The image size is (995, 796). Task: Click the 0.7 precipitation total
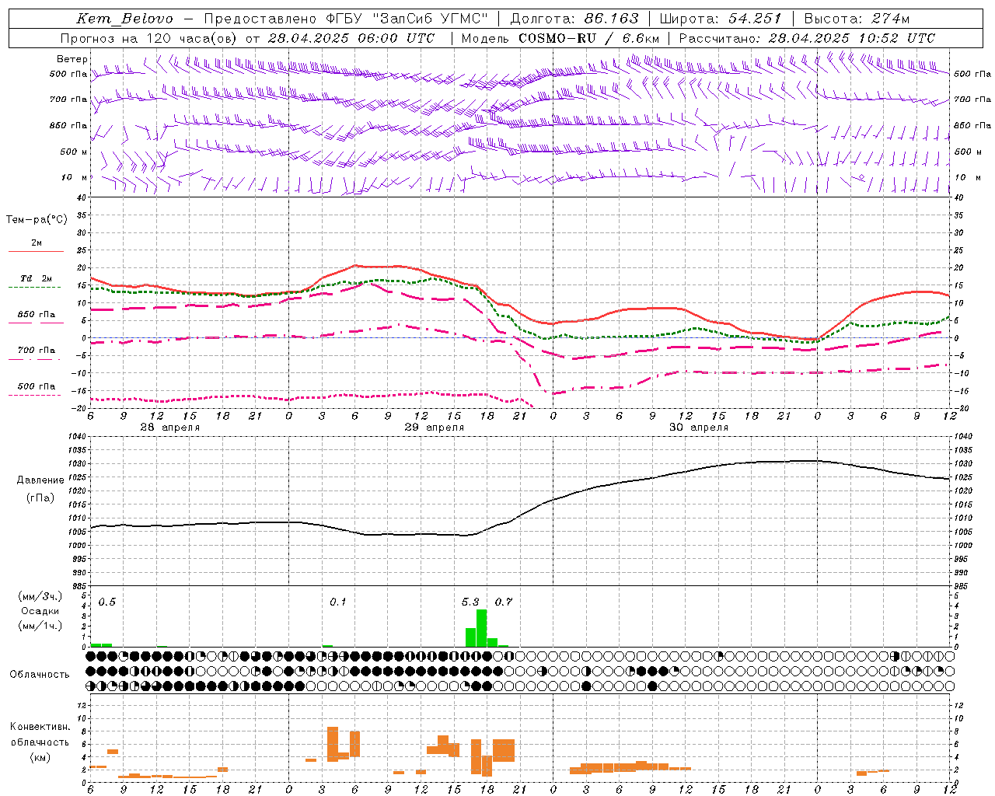504,602
